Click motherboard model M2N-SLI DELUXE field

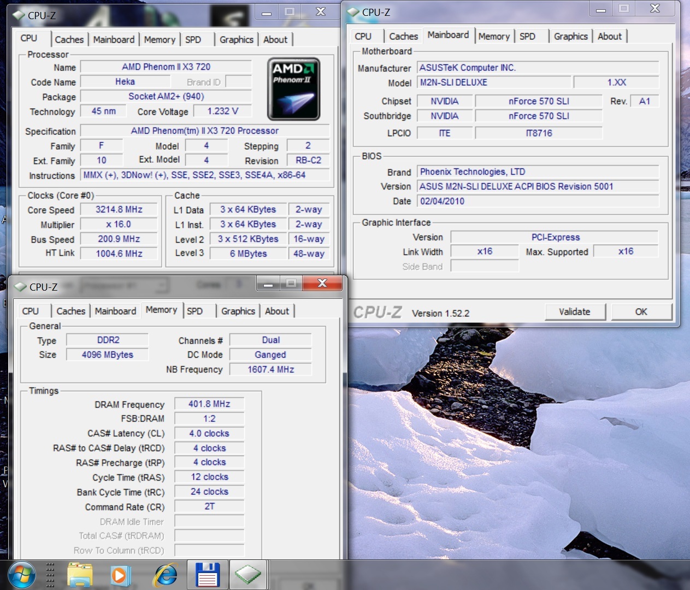(494, 82)
